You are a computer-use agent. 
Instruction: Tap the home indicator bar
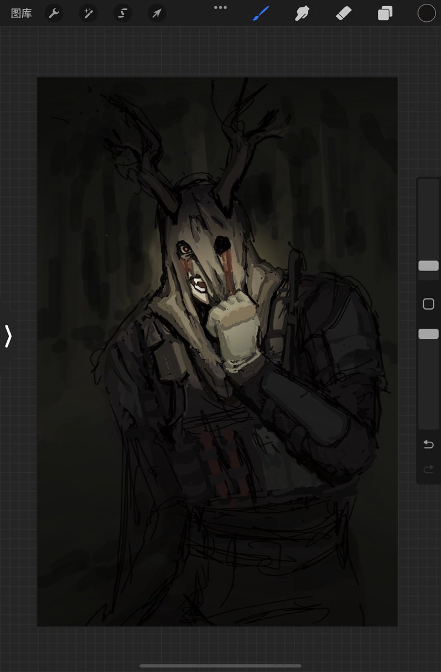point(221,666)
